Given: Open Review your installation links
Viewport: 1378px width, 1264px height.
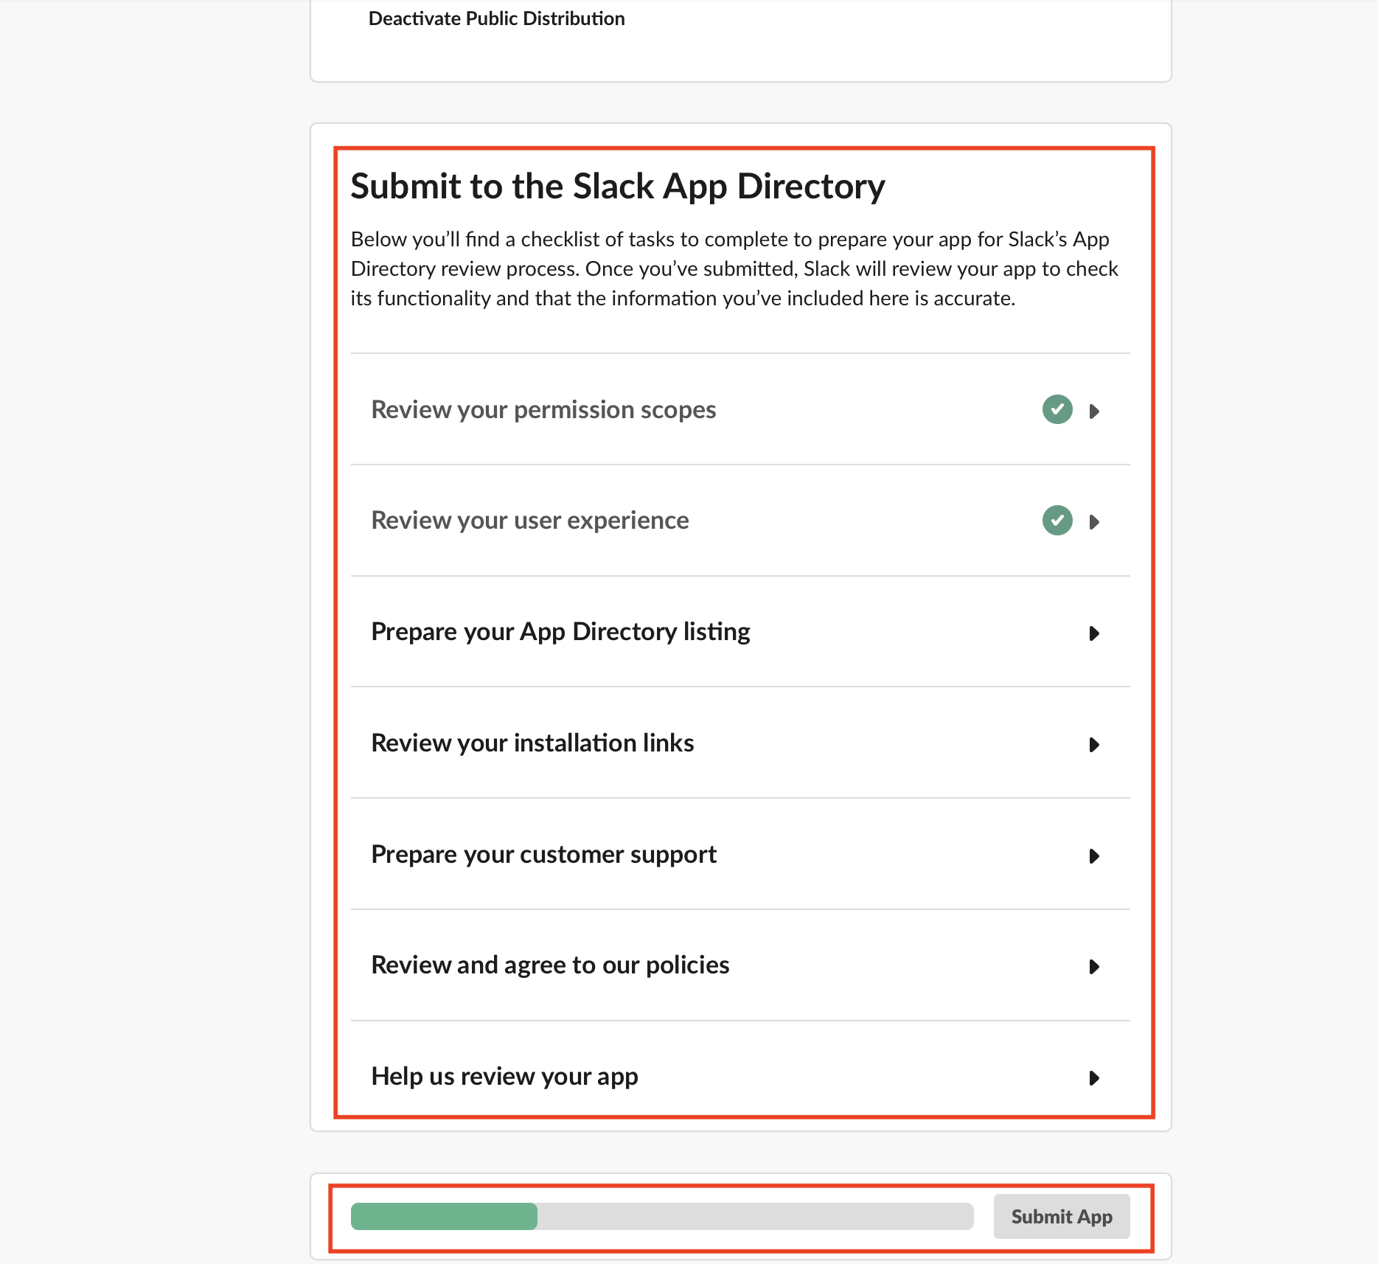Looking at the screenshot, I should point(532,743).
